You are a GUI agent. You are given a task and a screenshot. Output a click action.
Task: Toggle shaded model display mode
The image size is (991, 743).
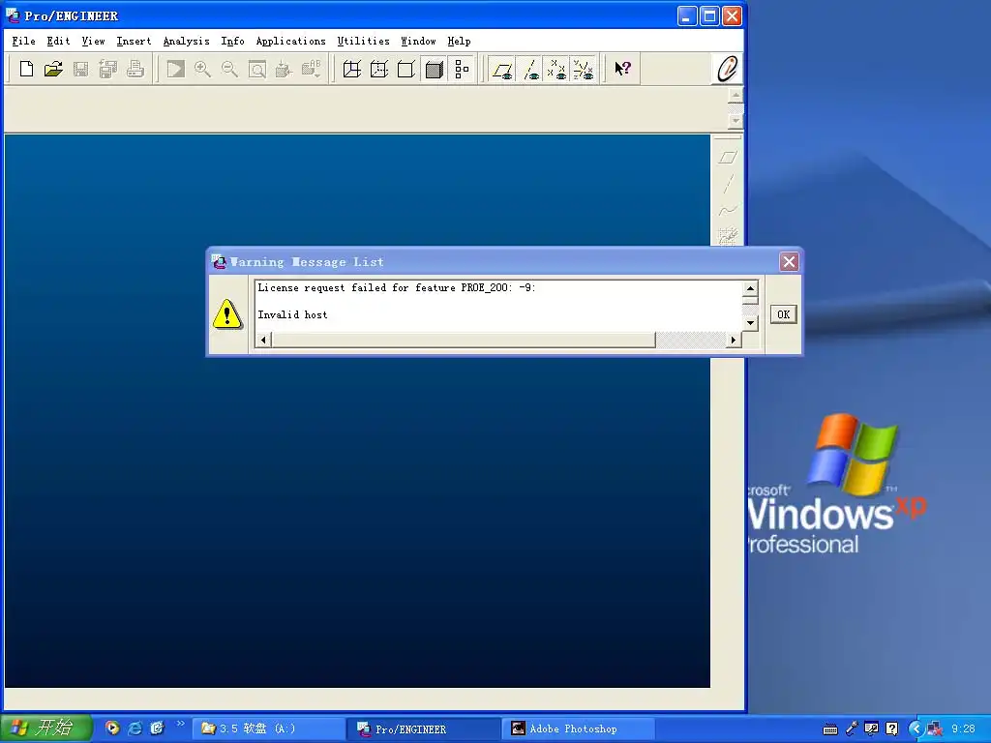coord(435,69)
